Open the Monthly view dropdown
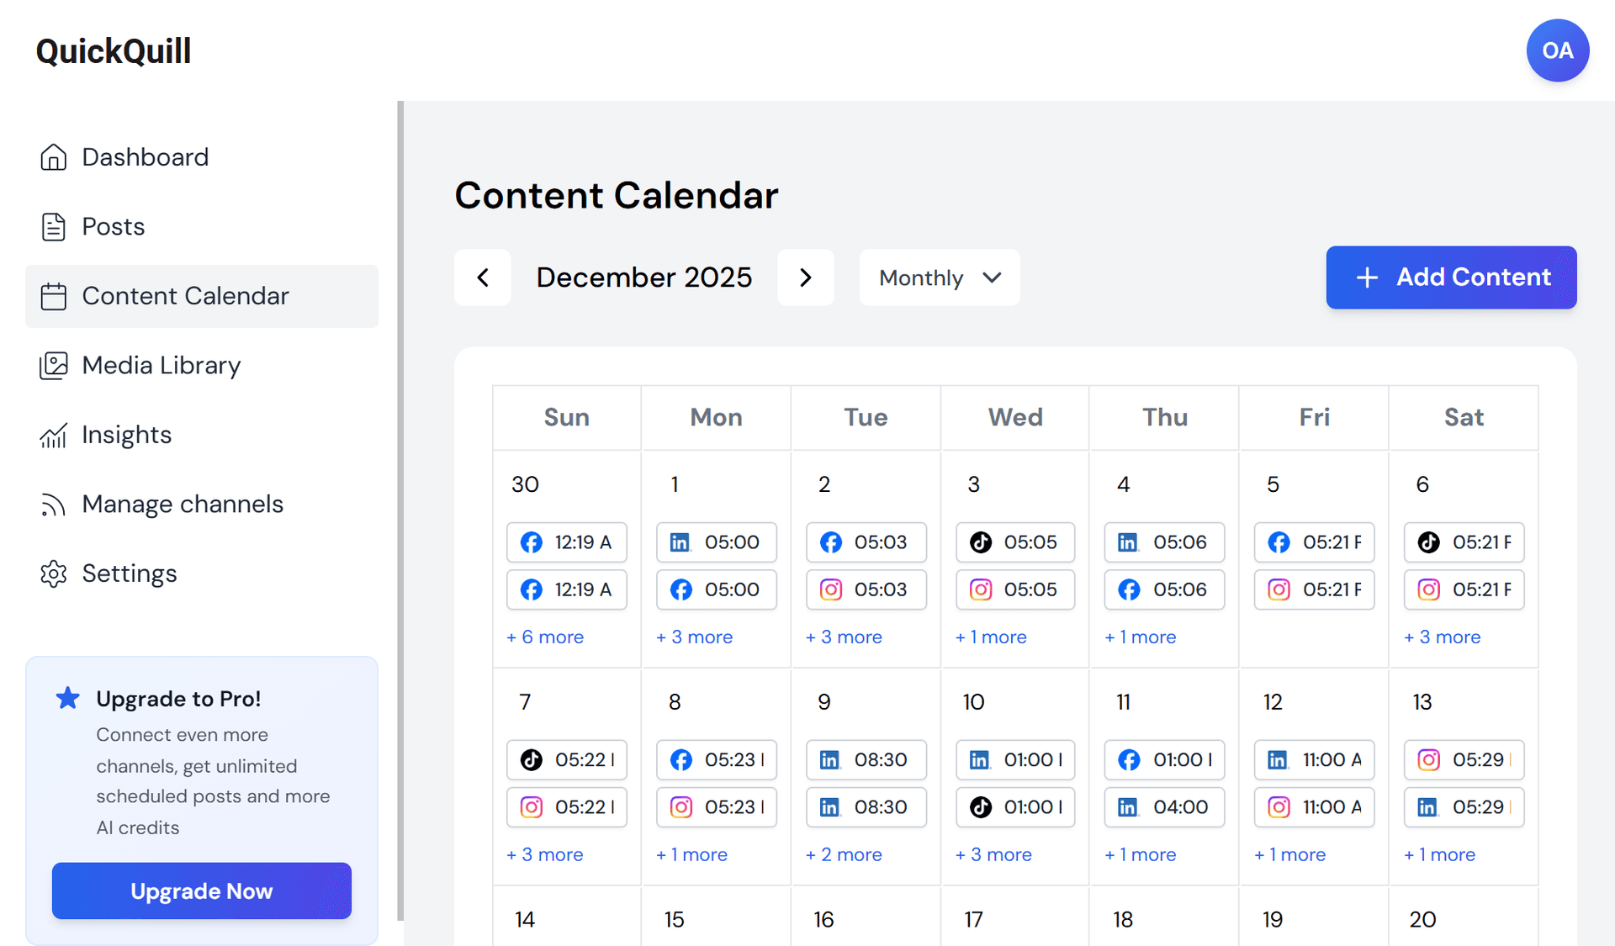Screen dimensions: 1615x946 tap(939, 277)
